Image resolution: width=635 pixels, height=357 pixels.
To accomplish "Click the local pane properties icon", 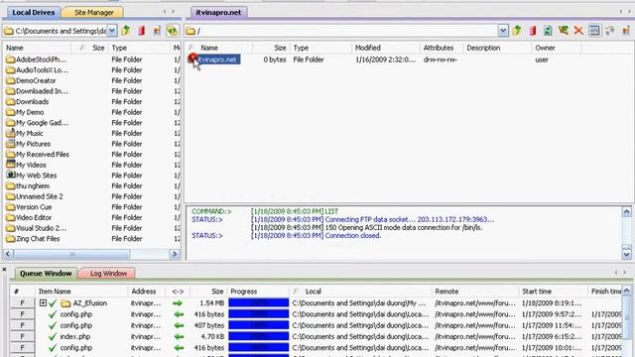I will 157,31.
